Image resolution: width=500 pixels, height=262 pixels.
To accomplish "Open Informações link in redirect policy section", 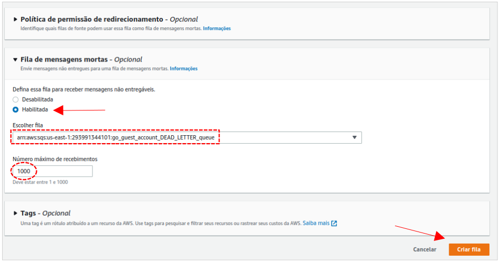I will click(216, 28).
